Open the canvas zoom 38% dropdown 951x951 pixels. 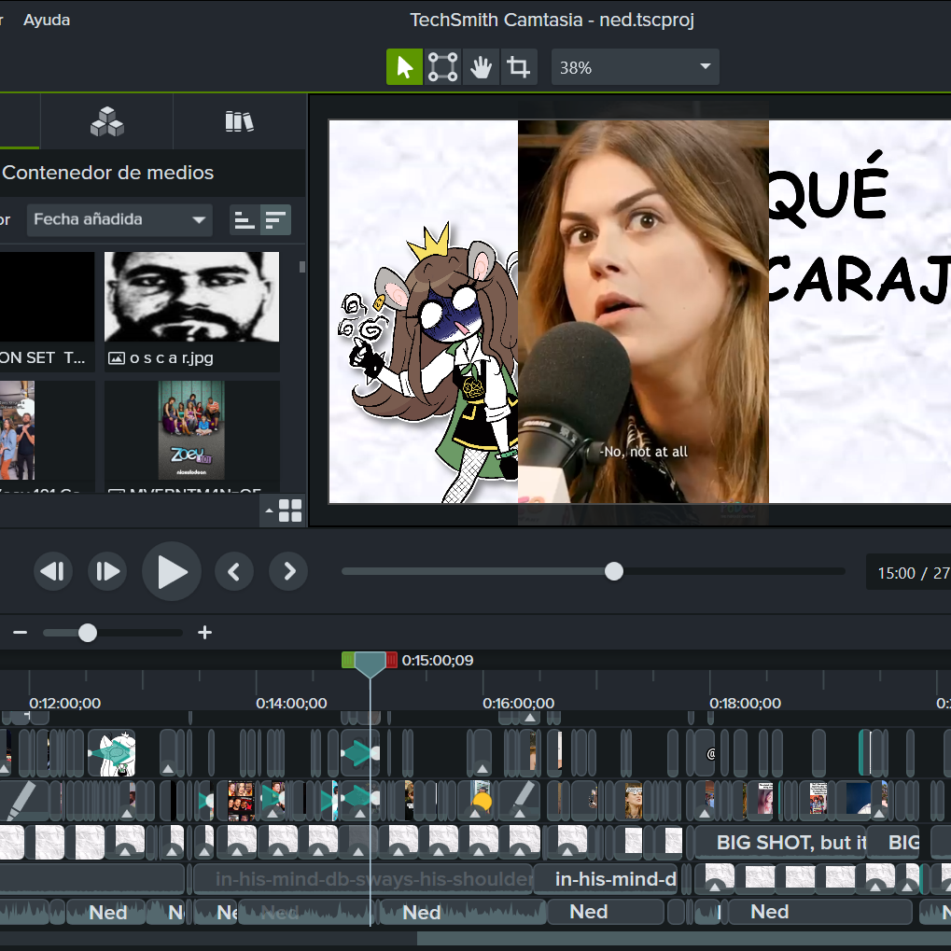tap(635, 67)
